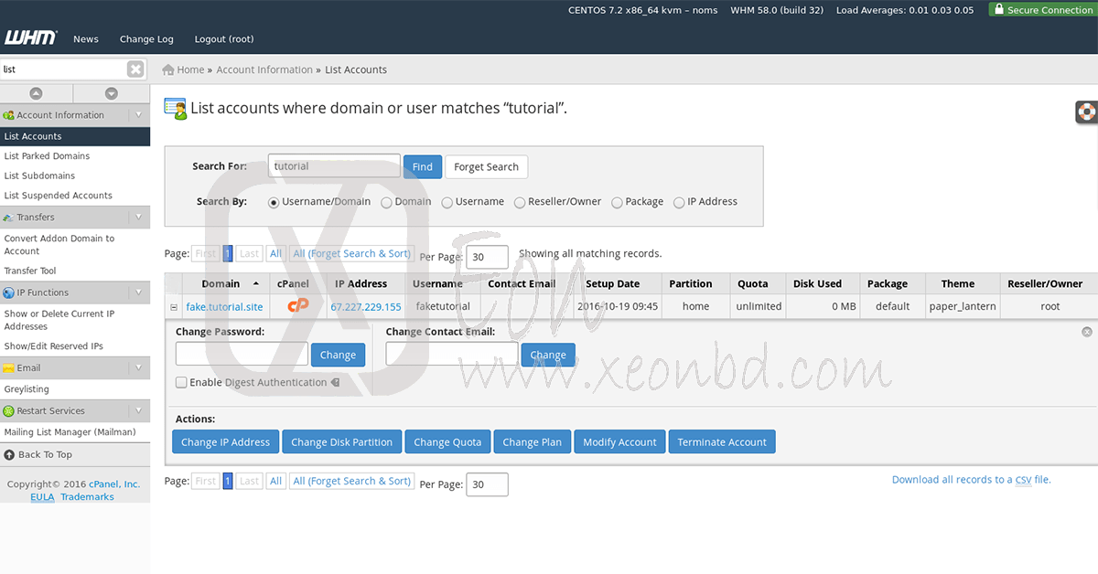Viewport: 1098px width, 574px height.
Task: Click the Digest Authentication info icon
Action: click(335, 383)
